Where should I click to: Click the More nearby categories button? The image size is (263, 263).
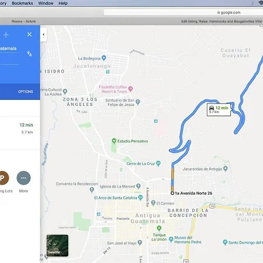click(x=23, y=178)
